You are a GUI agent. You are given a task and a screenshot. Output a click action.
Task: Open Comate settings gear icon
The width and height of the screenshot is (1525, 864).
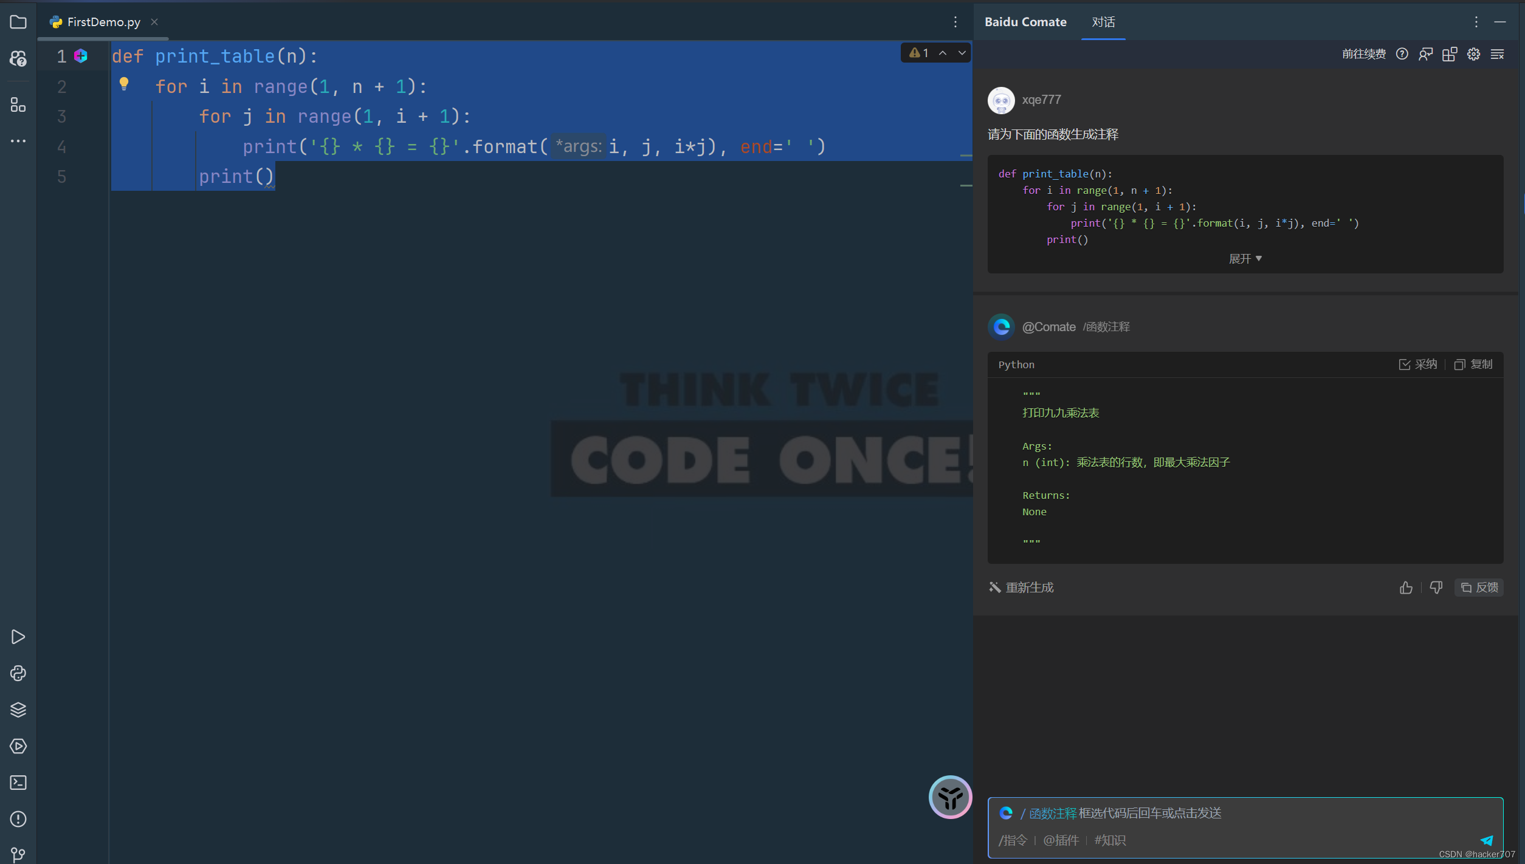[x=1473, y=54]
